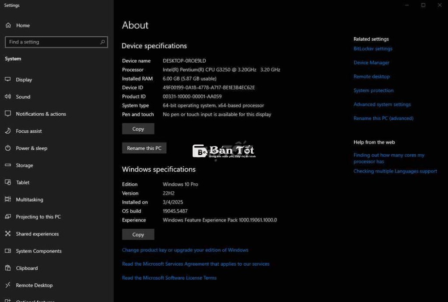Click the Help from the web heading
The width and height of the screenshot is (448, 302).
point(374,142)
